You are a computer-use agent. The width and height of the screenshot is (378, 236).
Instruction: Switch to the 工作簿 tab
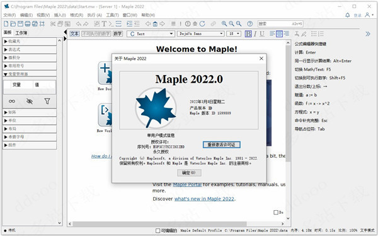tap(21, 33)
